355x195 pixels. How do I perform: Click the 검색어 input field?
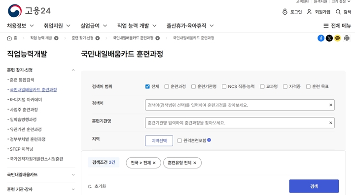point(240,105)
